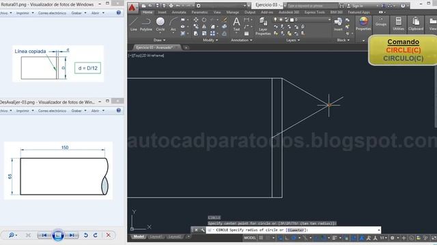Close the command line with X button

196,230
